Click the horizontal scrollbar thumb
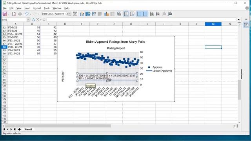Image resolution: width=251 pixels, height=141 pixels. (x=58, y=126)
